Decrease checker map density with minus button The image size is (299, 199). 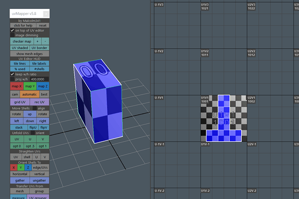pos(45,41)
